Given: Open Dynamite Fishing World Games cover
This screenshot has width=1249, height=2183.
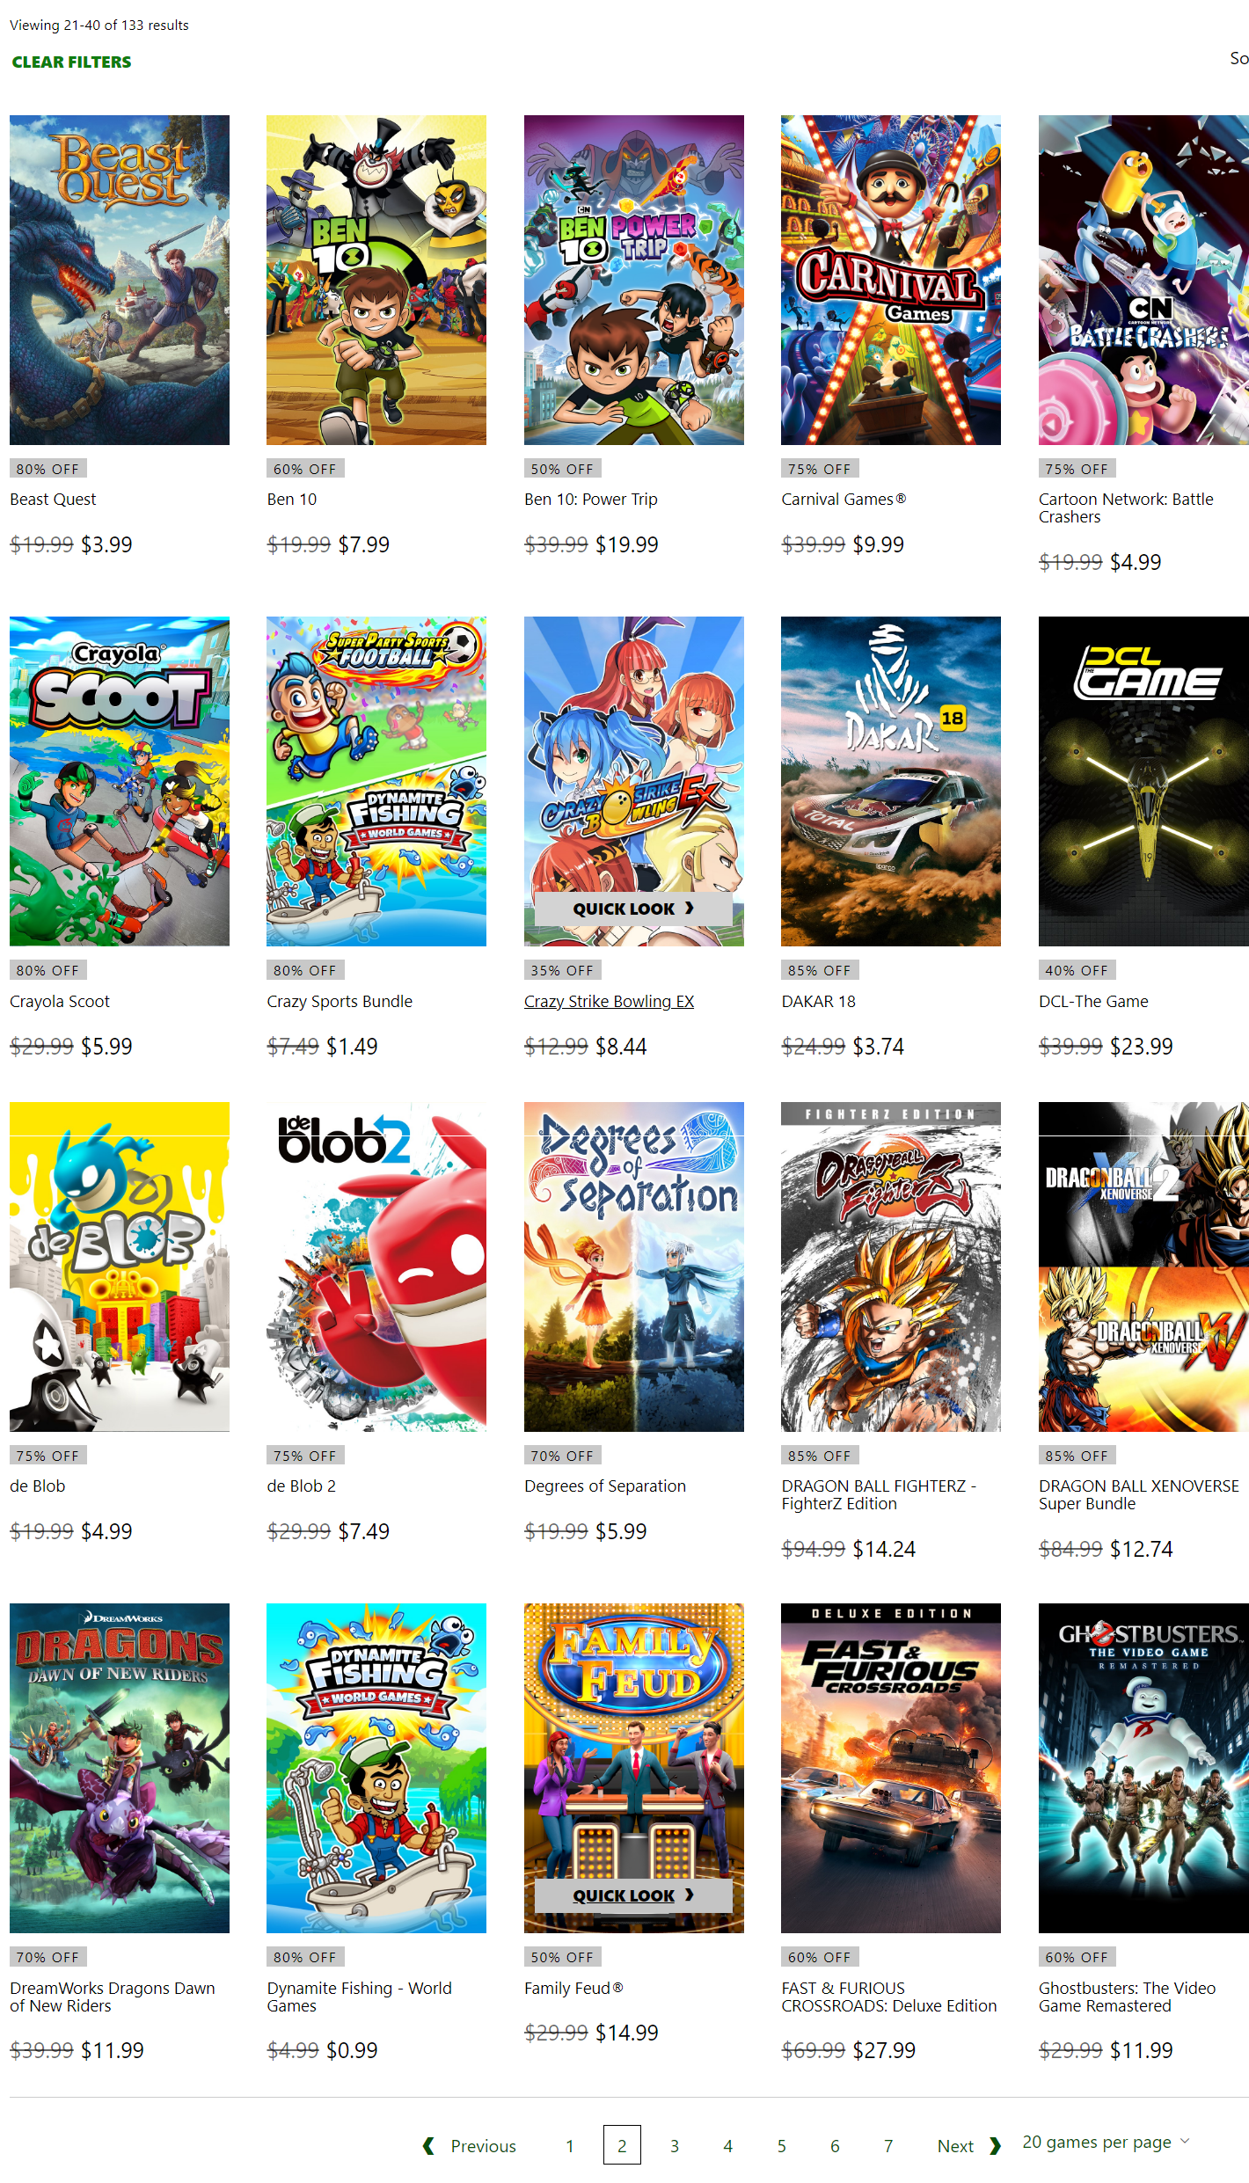Looking at the screenshot, I should pos(376,1768).
